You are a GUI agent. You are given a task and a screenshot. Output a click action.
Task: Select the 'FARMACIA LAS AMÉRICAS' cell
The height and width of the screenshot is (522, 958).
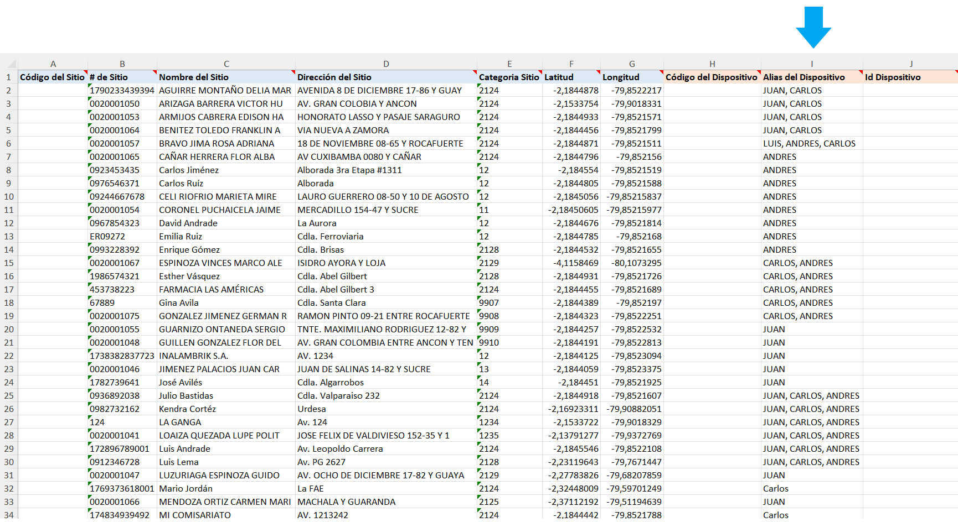click(x=226, y=289)
